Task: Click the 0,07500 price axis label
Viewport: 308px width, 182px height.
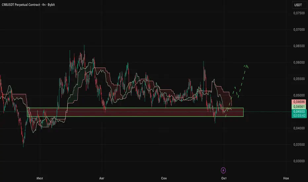Action: 299,13
